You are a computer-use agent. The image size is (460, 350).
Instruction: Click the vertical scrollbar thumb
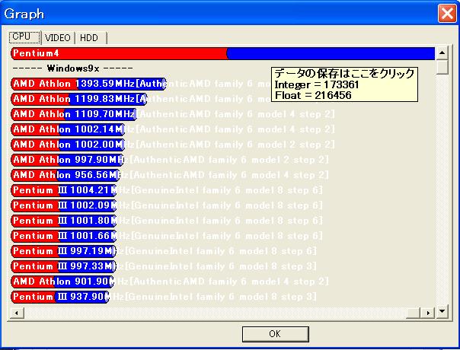point(442,67)
